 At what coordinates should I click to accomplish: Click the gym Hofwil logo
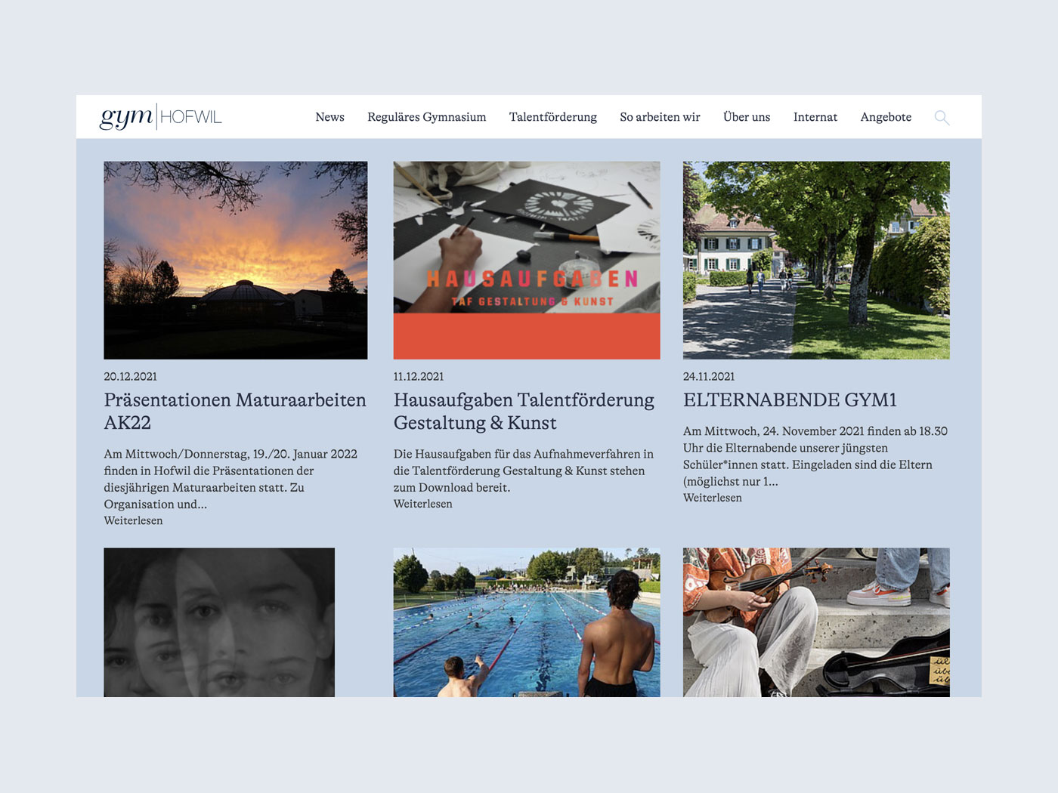point(160,117)
